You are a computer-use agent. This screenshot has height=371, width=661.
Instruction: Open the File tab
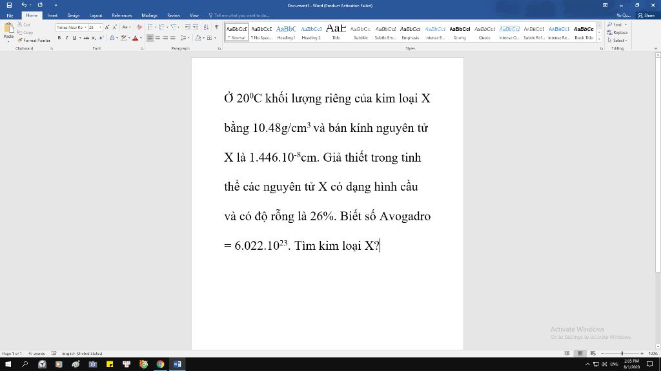click(x=10, y=15)
